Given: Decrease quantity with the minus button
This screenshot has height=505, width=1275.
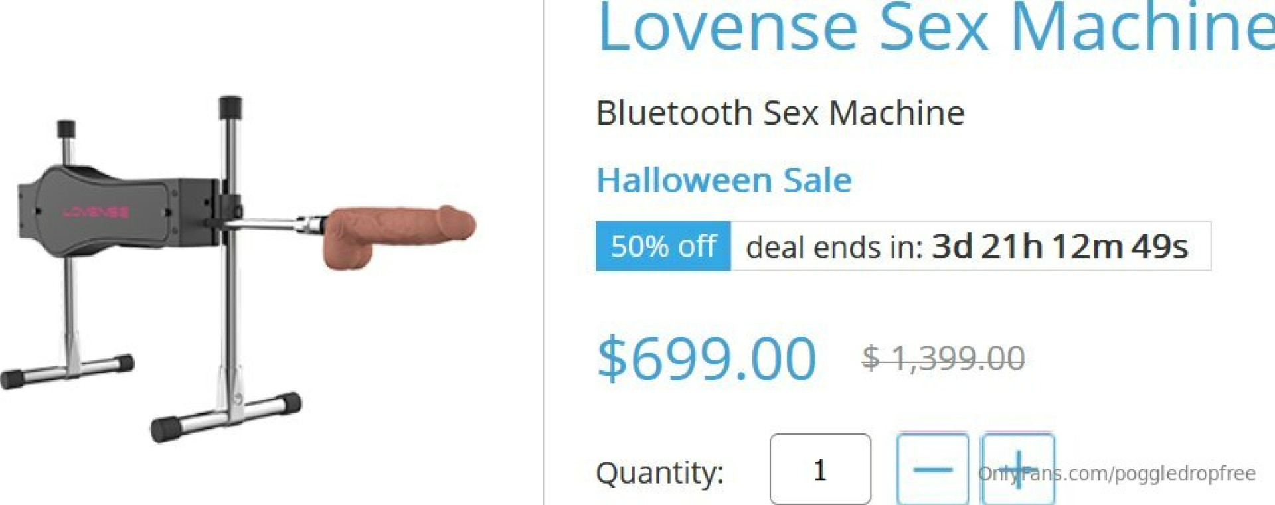Looking at the screenshot, I should (932, 469).
